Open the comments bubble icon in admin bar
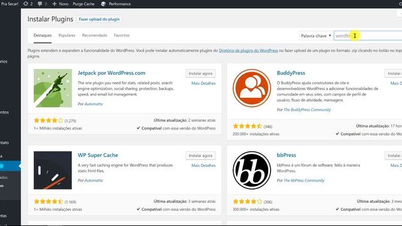 coord(40,4)
